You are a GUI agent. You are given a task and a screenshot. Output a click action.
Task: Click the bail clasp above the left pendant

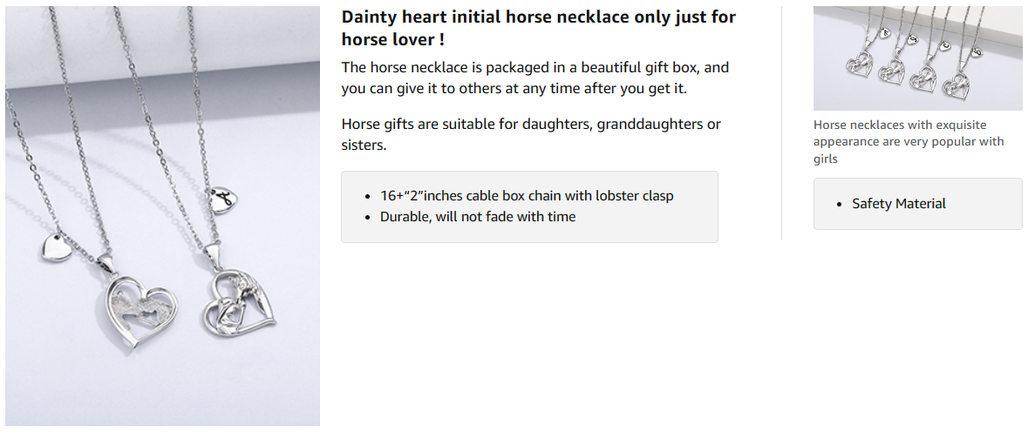pyautogui.click(x=106, y=261)
